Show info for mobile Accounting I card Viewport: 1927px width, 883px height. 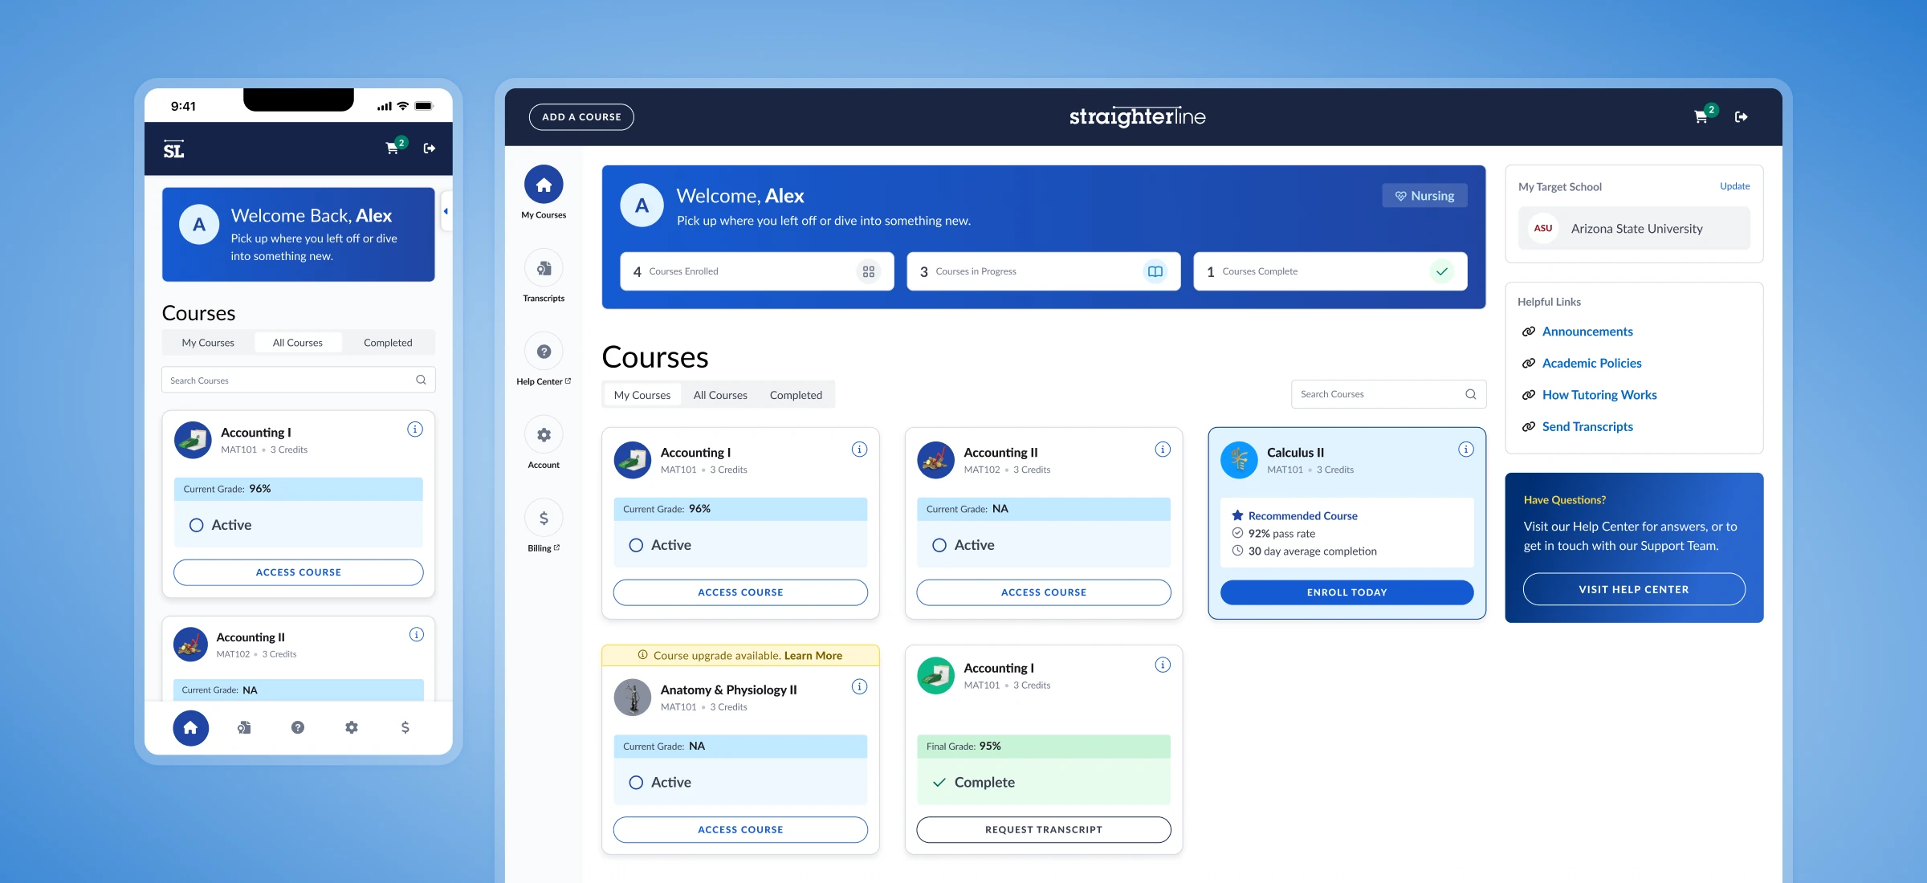point(415,429)
